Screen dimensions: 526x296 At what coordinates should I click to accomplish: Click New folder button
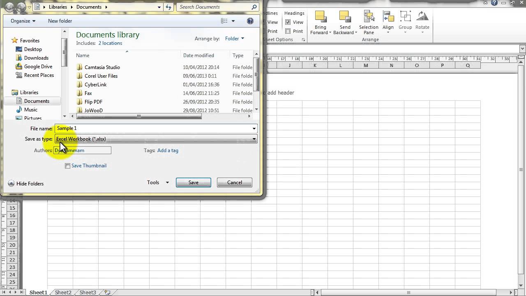(60, 21)
